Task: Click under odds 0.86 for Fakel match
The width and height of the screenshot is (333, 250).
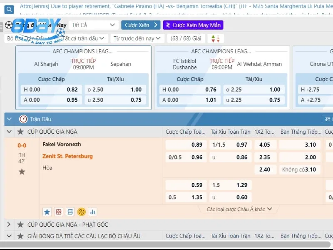Action: click(231, 157)
